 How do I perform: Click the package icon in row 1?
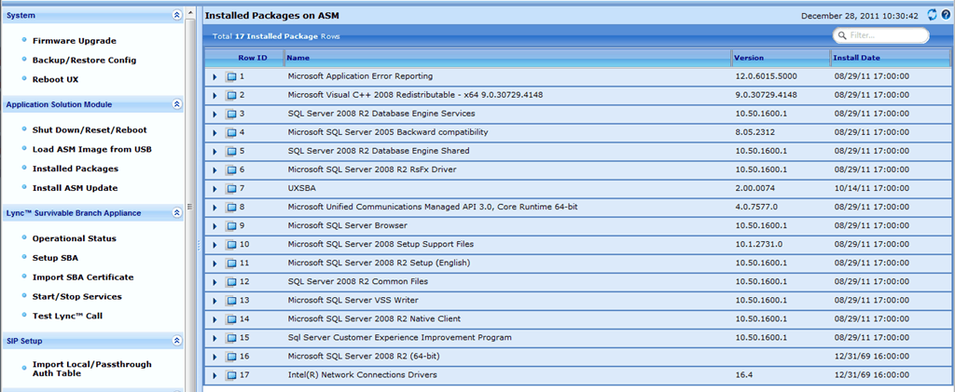click(231, 76)
